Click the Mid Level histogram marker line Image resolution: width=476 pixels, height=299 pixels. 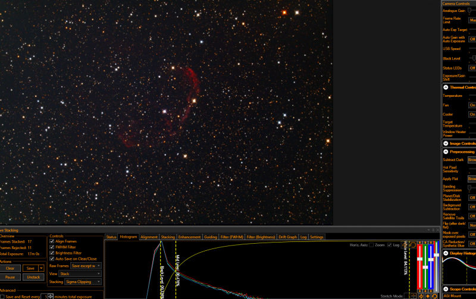pyautogui.click(x=176, y=269)
